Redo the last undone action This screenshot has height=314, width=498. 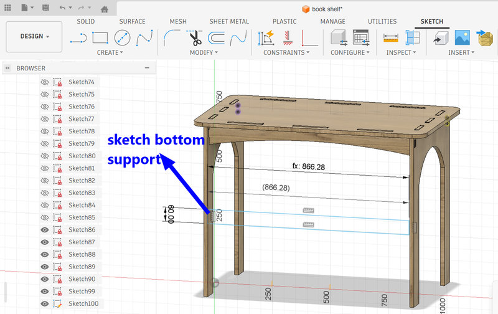tap(82, 7)
